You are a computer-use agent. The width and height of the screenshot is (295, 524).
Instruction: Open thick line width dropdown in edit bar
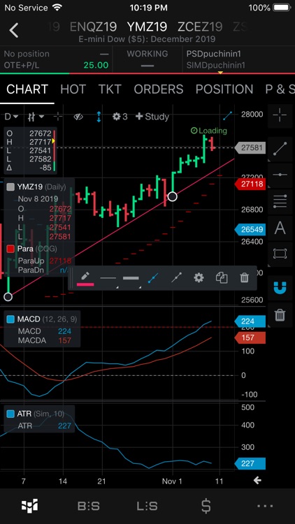click(131, 279)
